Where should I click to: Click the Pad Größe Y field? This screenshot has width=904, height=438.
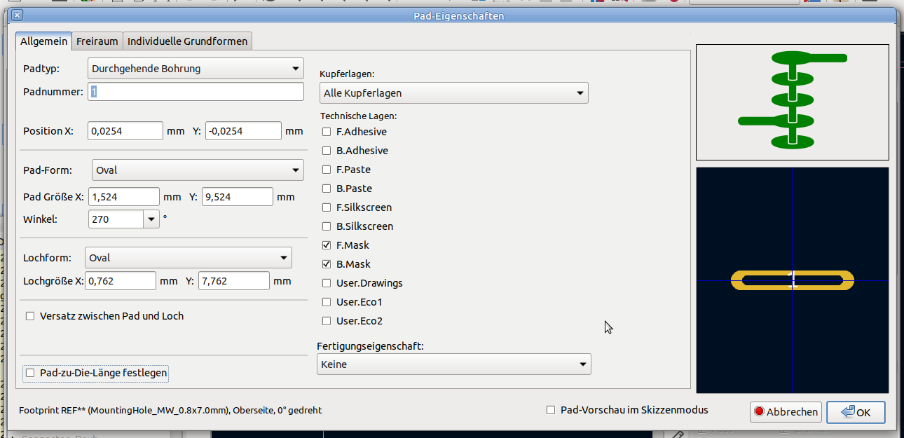pos(238,197)
